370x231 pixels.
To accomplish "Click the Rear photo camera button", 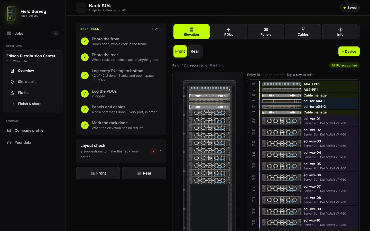I will [x=144, y=173].
